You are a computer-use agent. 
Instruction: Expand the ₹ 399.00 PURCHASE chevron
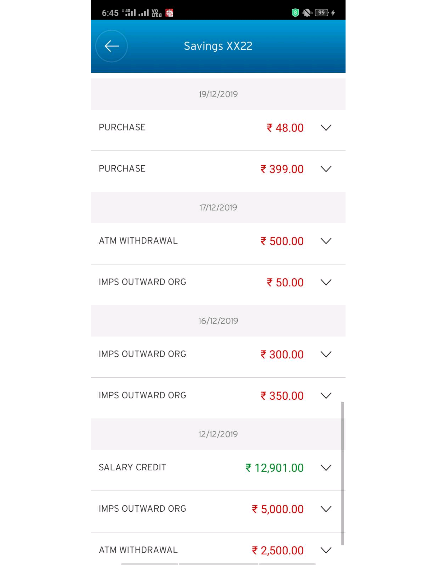pyautogui.click(x=326, y=169)
